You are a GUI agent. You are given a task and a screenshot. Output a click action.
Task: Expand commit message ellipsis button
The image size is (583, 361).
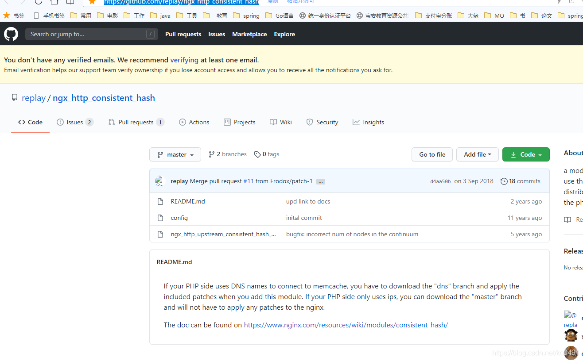pyautogui.click(x=321, y=181)
